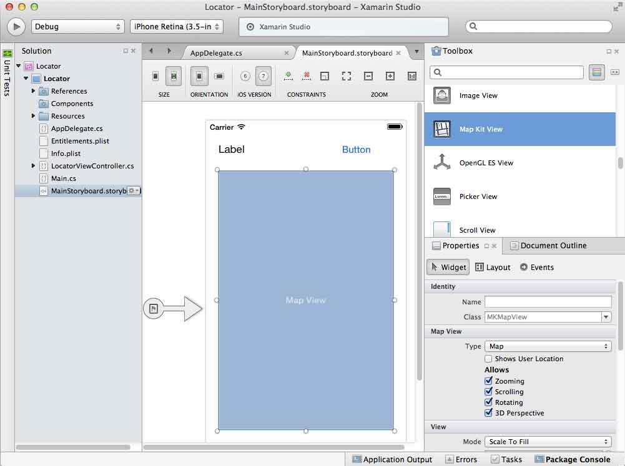Click the designer vertical scrollbar

point(420,242)
